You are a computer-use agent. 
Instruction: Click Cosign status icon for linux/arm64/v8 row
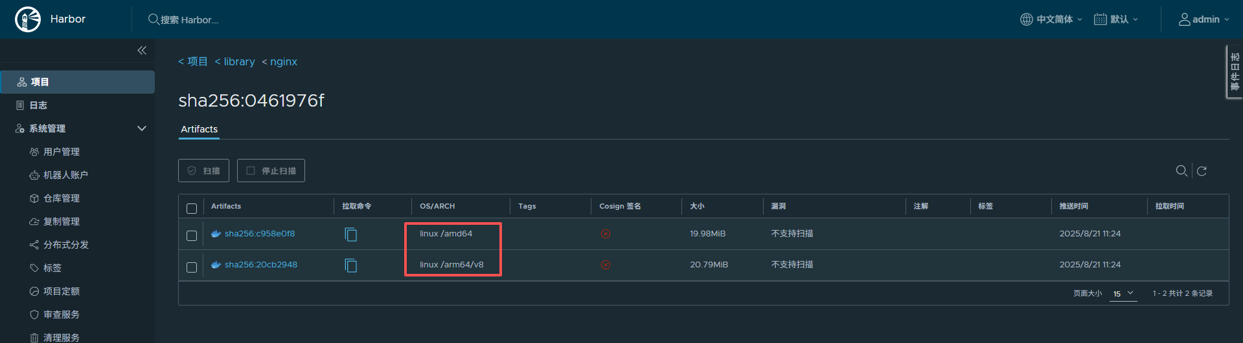(x=606, y=265)
